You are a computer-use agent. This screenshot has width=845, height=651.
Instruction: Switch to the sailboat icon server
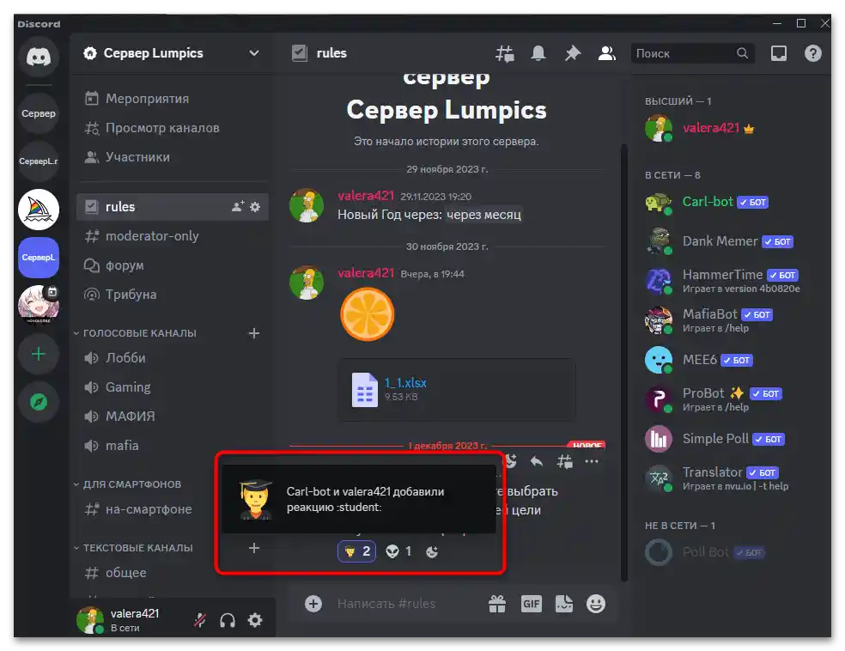[x=39, y=210]
